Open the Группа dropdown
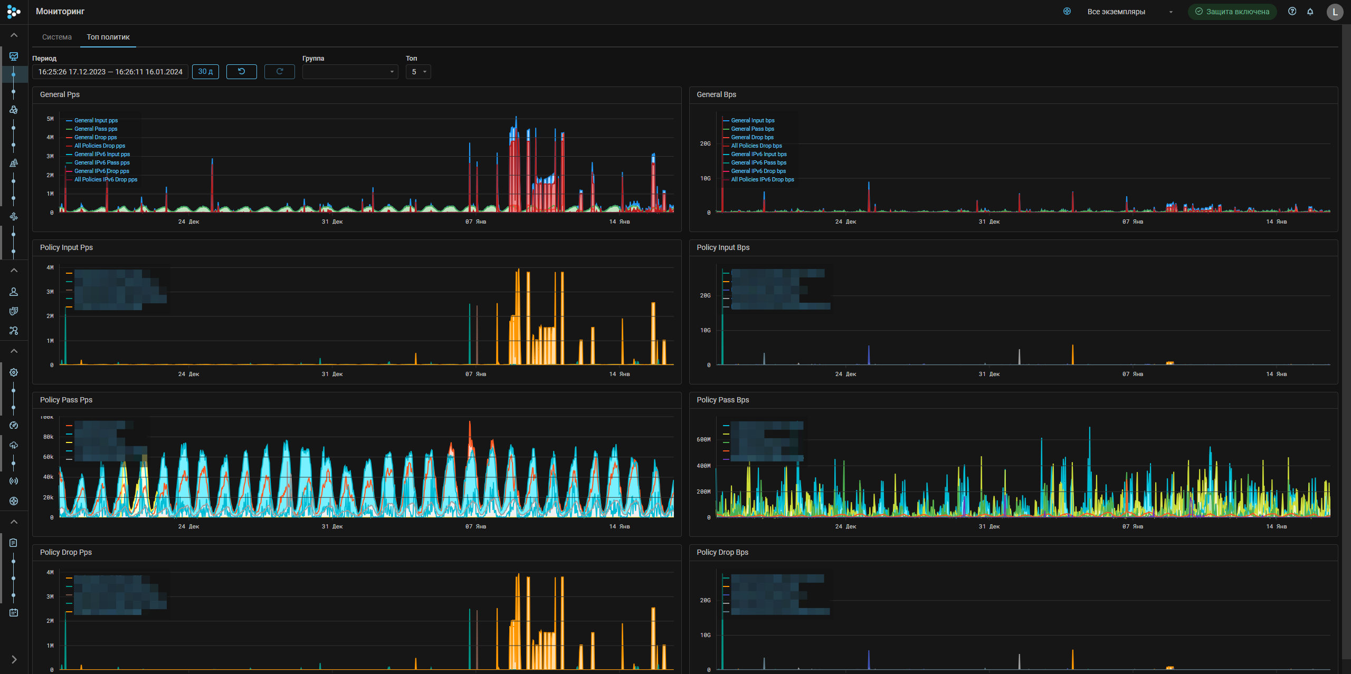Image resolution: width=1351 pixels, height=674 pixels. click(349, 72)
